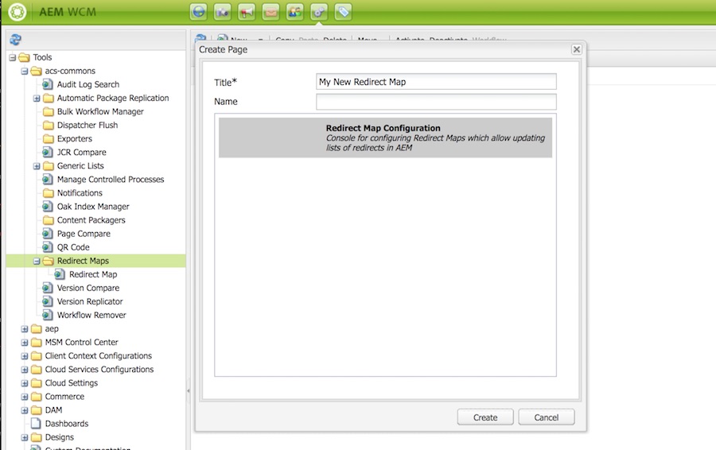The width and height of the screenshot is (716, 450).
Task: Refresh the tree with blue arrows icon
Action: click(16, 40)
